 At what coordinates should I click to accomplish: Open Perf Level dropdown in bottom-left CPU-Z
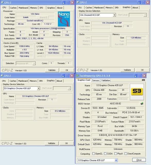click(69, 88)
